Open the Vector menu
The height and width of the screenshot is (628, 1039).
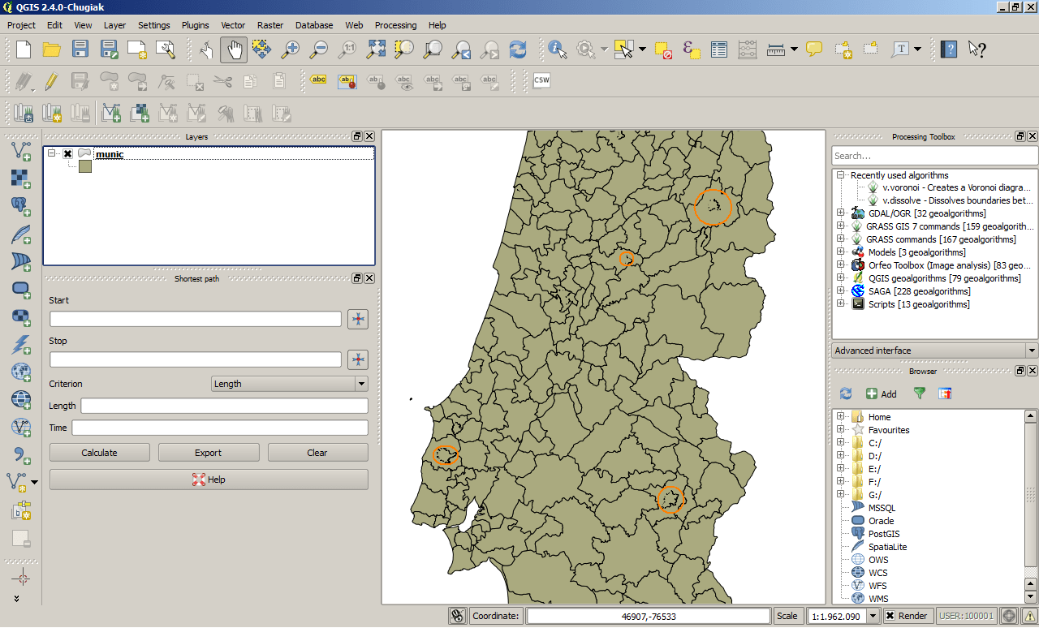point(233,25)
